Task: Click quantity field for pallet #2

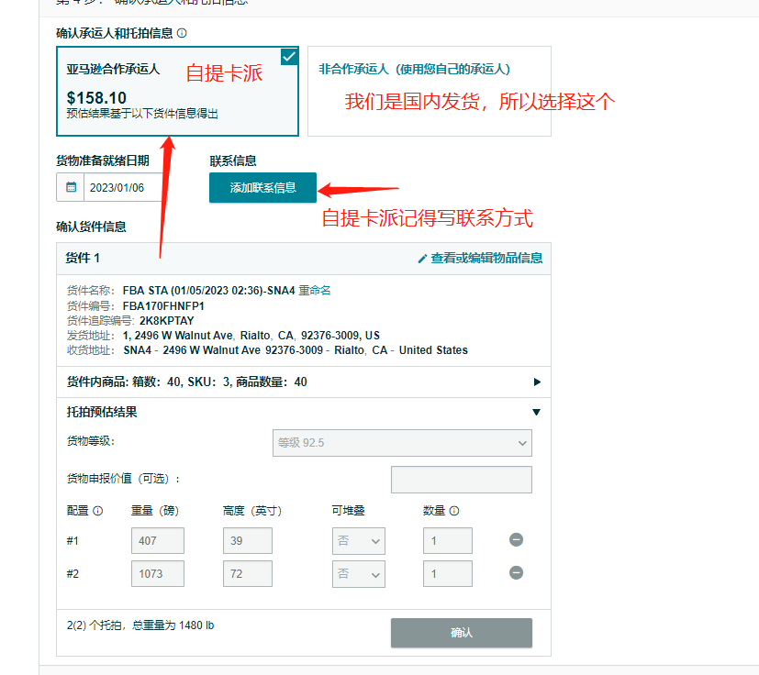Action: 448,574
